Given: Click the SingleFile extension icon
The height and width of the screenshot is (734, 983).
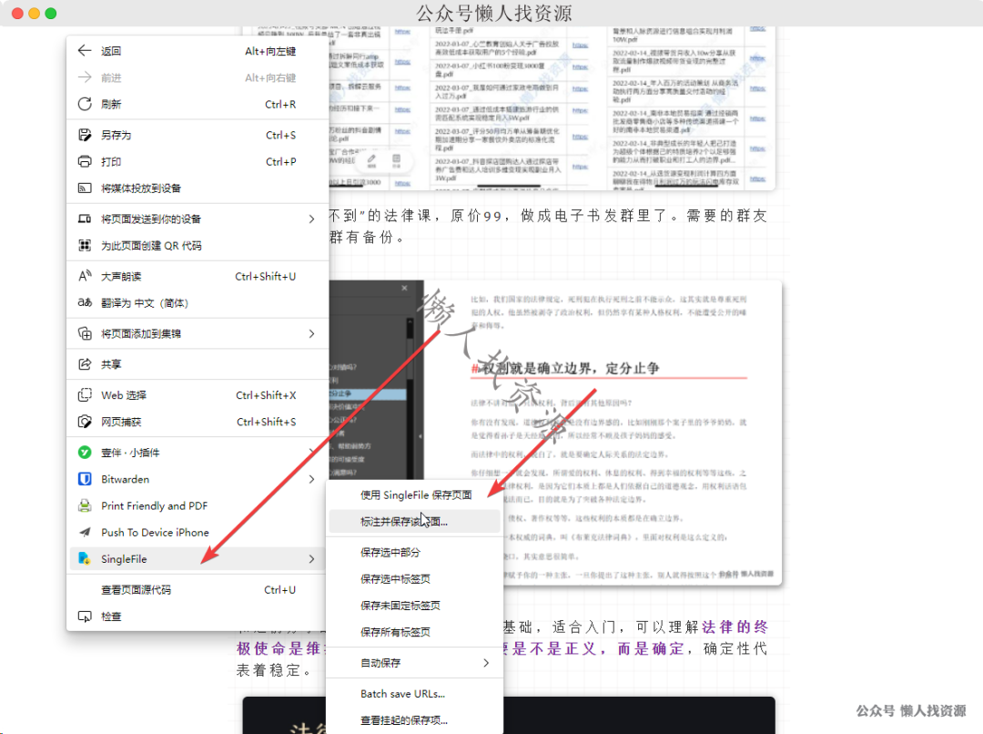Looking at the screenshot, I should point(84,558).
